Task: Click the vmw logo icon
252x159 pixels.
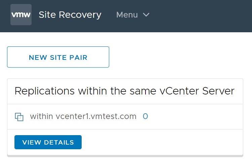Action: [21, 15]
